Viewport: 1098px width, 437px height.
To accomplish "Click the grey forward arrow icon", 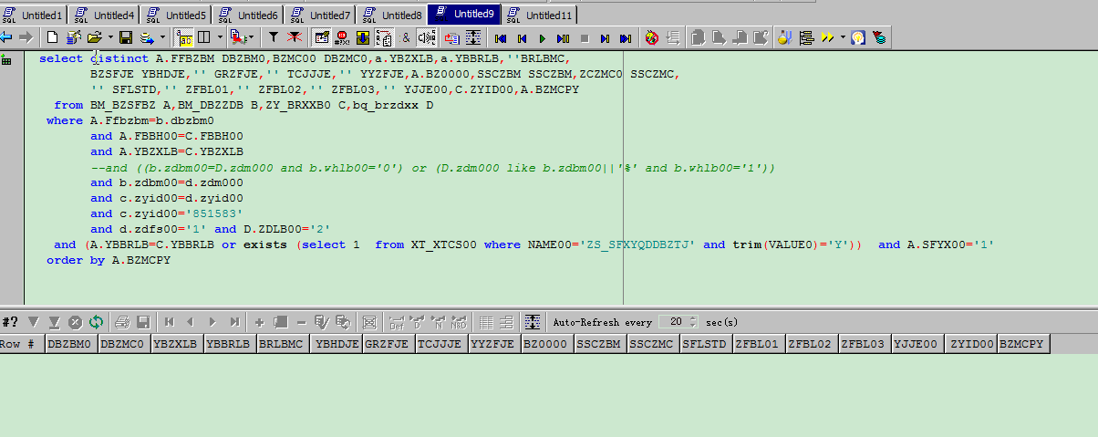I will point(26,37).
